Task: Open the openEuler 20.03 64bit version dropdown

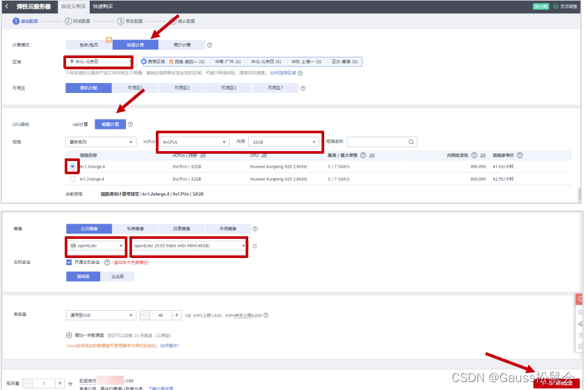Action: [189, 245]
